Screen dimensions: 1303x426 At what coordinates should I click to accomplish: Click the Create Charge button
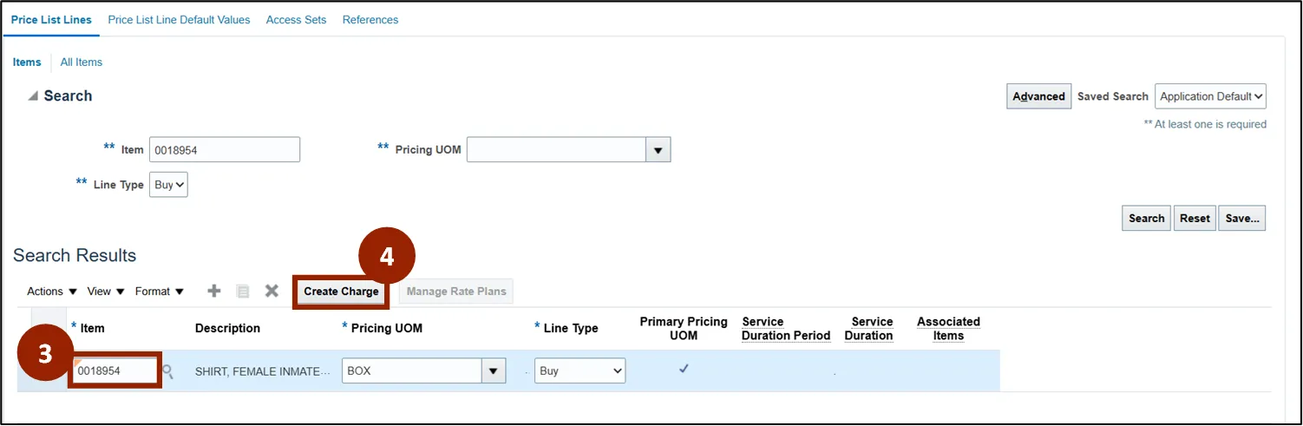[x=341, y=292]
